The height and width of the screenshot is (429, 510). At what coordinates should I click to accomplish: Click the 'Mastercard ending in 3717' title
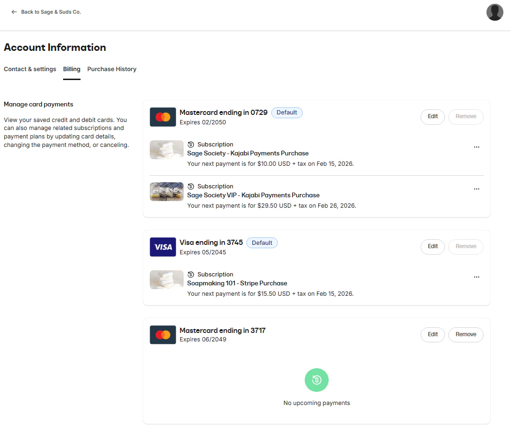[222, 331]
